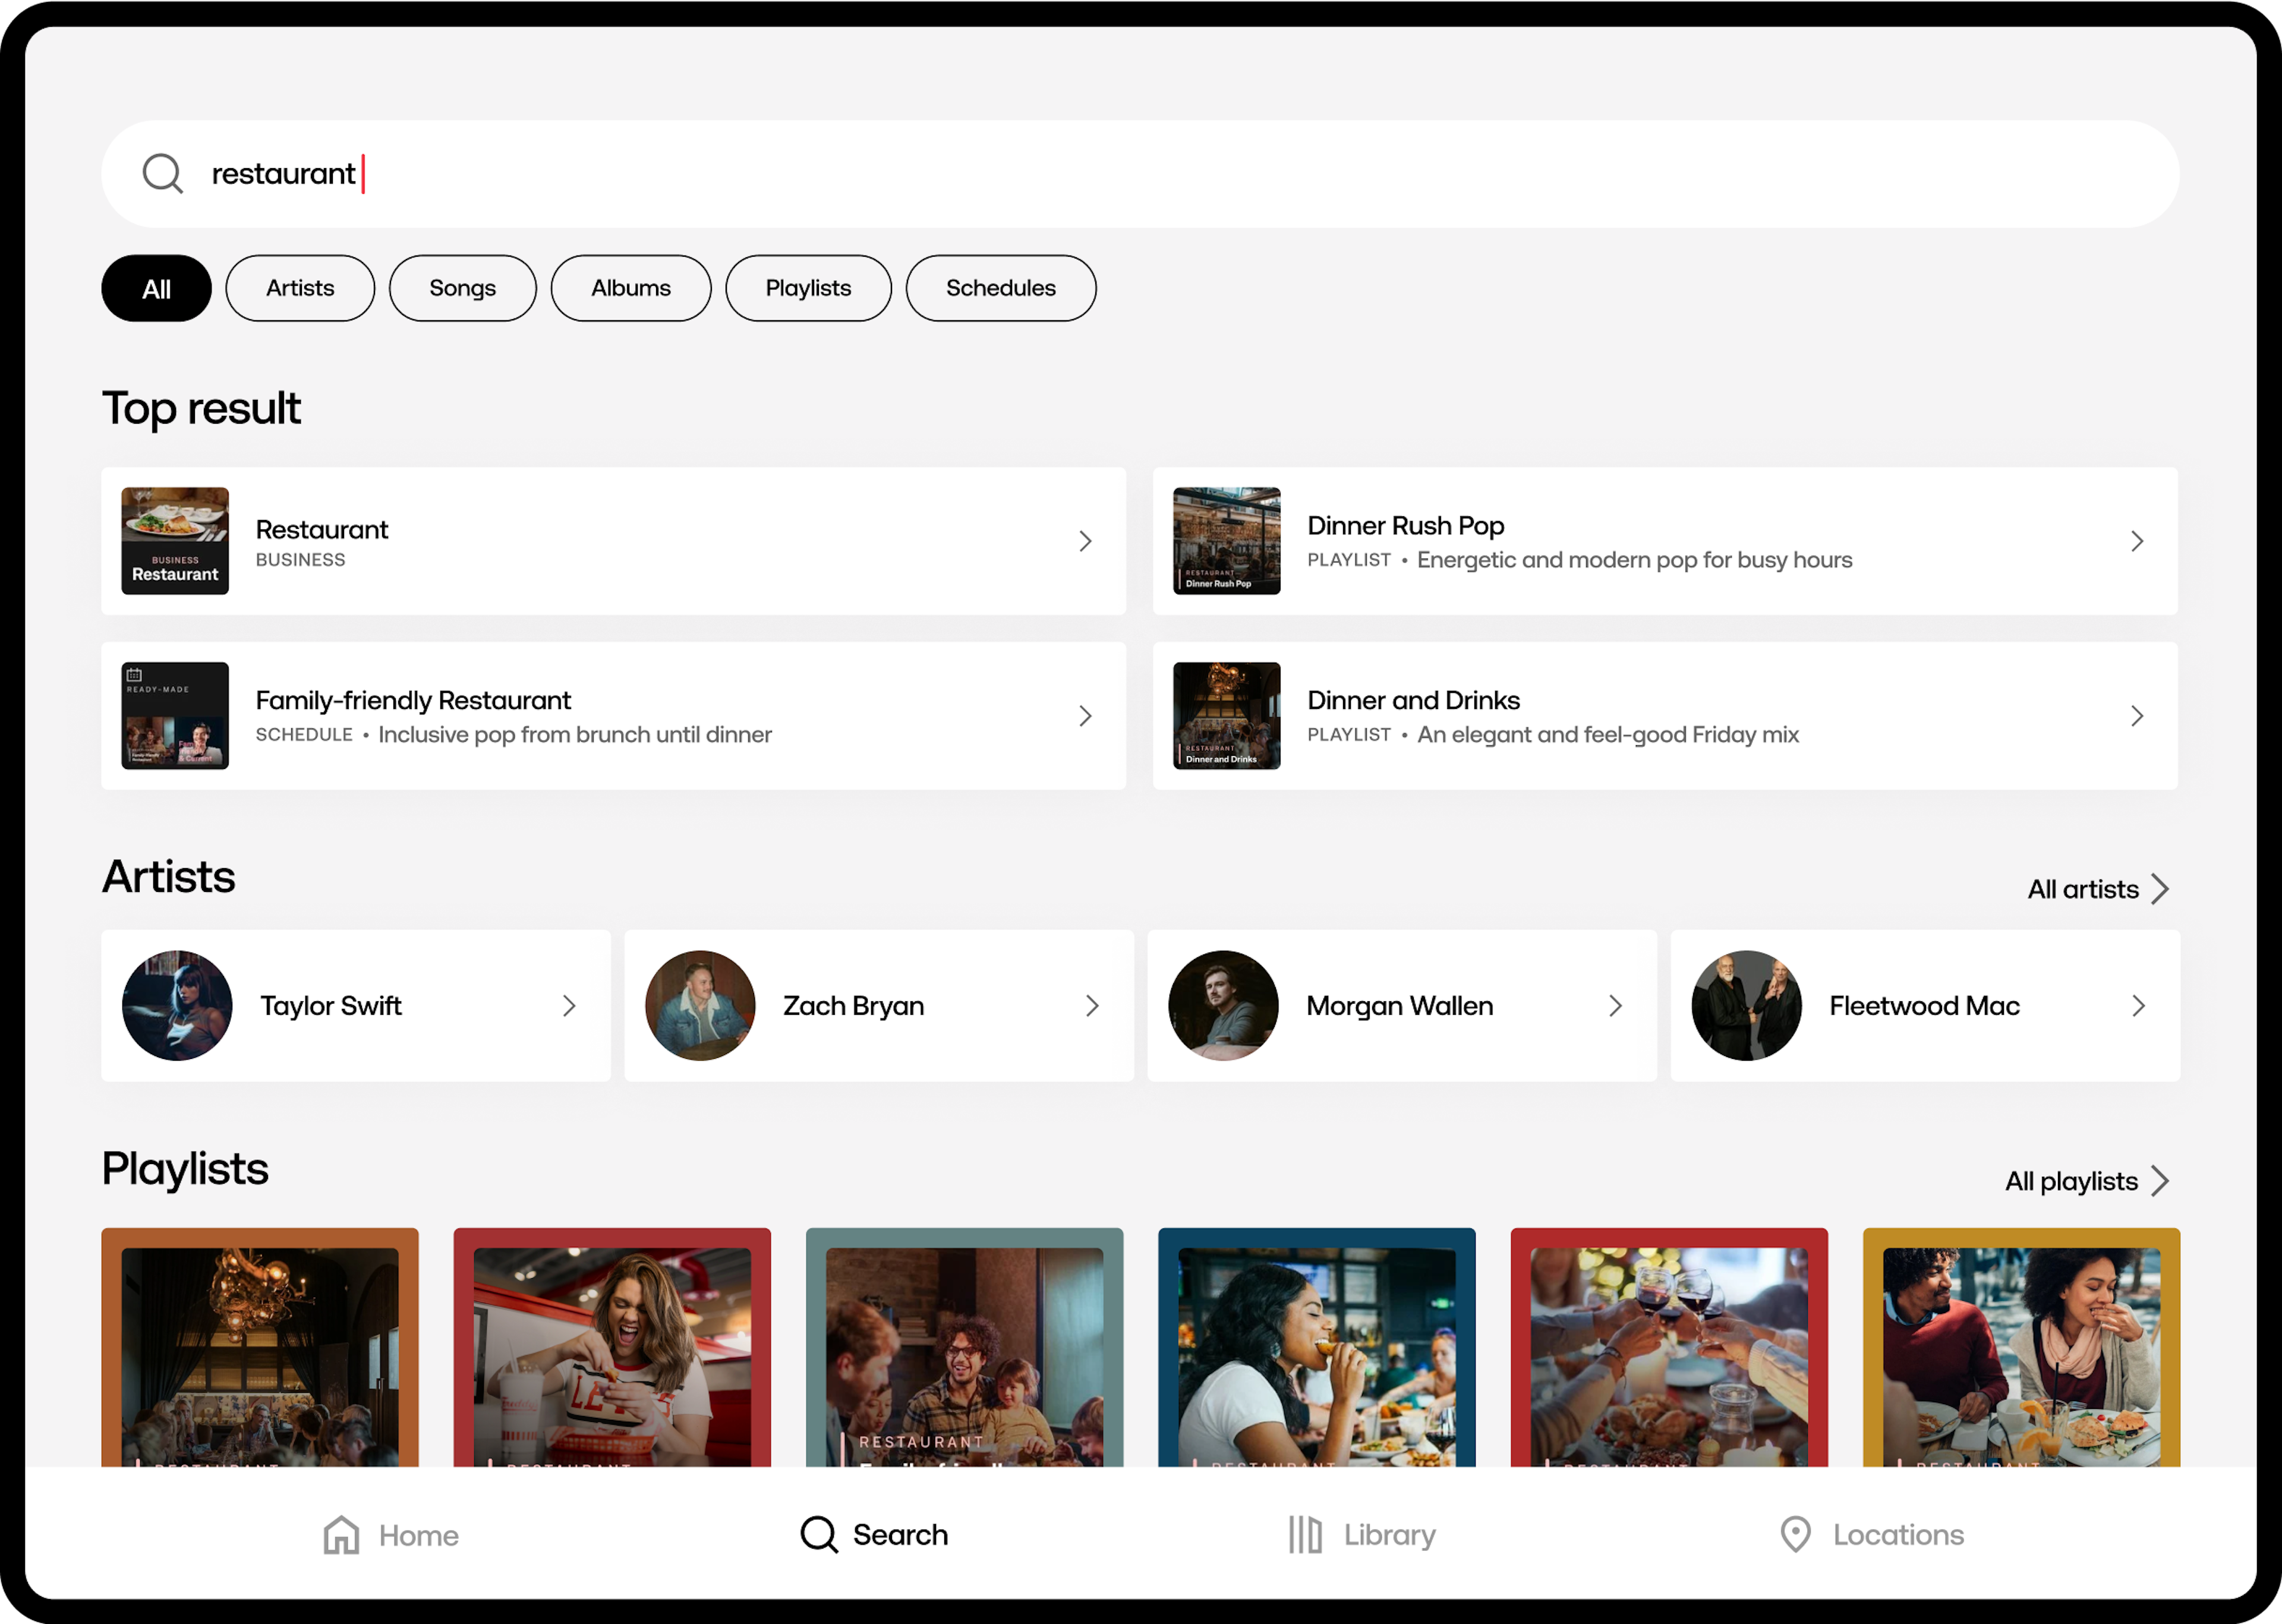This screenshot has height=1624, width=2282.
Task: Click the Home label in navigation
Action: tap(419, 1535)
